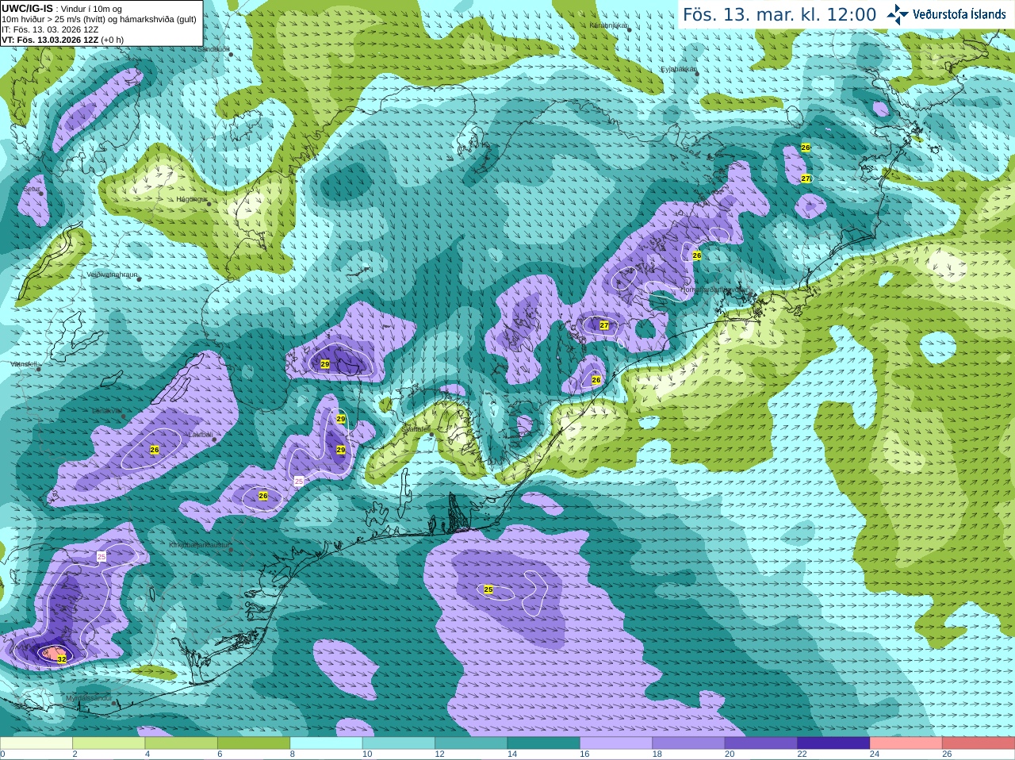Click the yellow 26 label just above Hornafjarðarflugvöllur
This screenshot has width=1015, height=760.
point(697,255)
